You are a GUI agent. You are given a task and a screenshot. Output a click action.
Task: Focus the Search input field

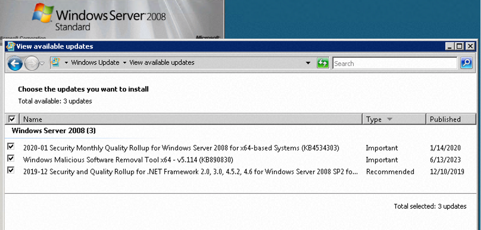tap(395, 63)
